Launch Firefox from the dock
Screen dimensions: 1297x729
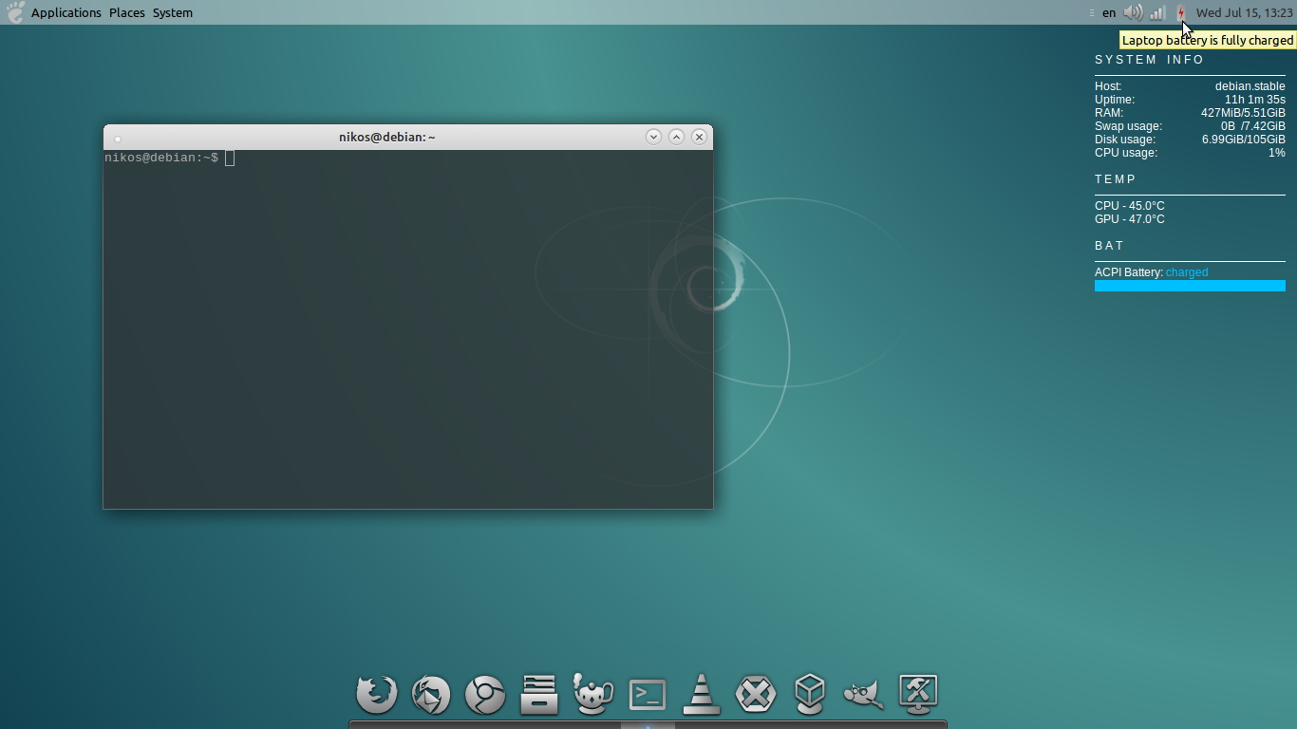[376, 694]
